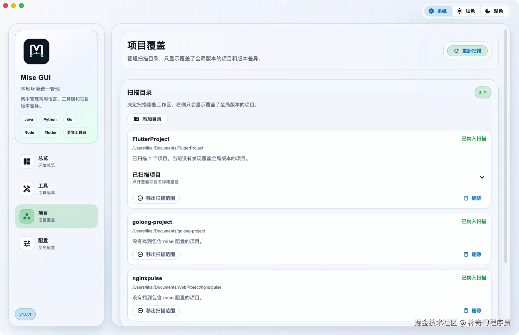Image resolution: width=519 pixels, height=335 pixels.
Task: Open 项目 项目覆盖 page
Action: pyautogui.click(x=56, y=216)
